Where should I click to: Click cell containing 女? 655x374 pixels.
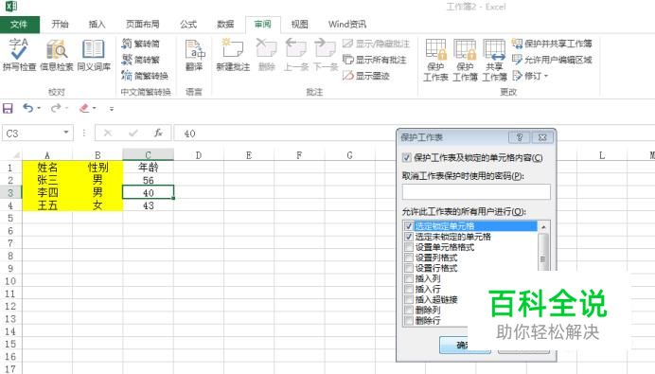tap(97, 205)
